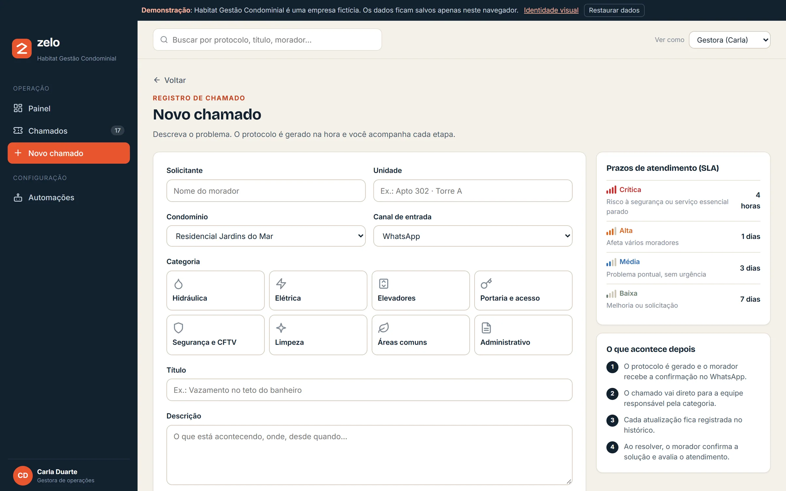
Task: Click the Crítica priority bars icon
Action: tap(611, 190)
